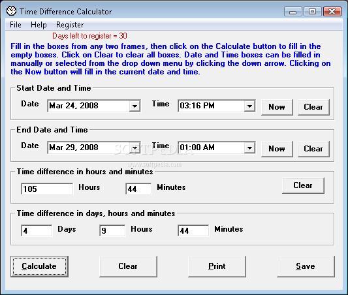
Task: Click the Print button
Action: [217, 266]
